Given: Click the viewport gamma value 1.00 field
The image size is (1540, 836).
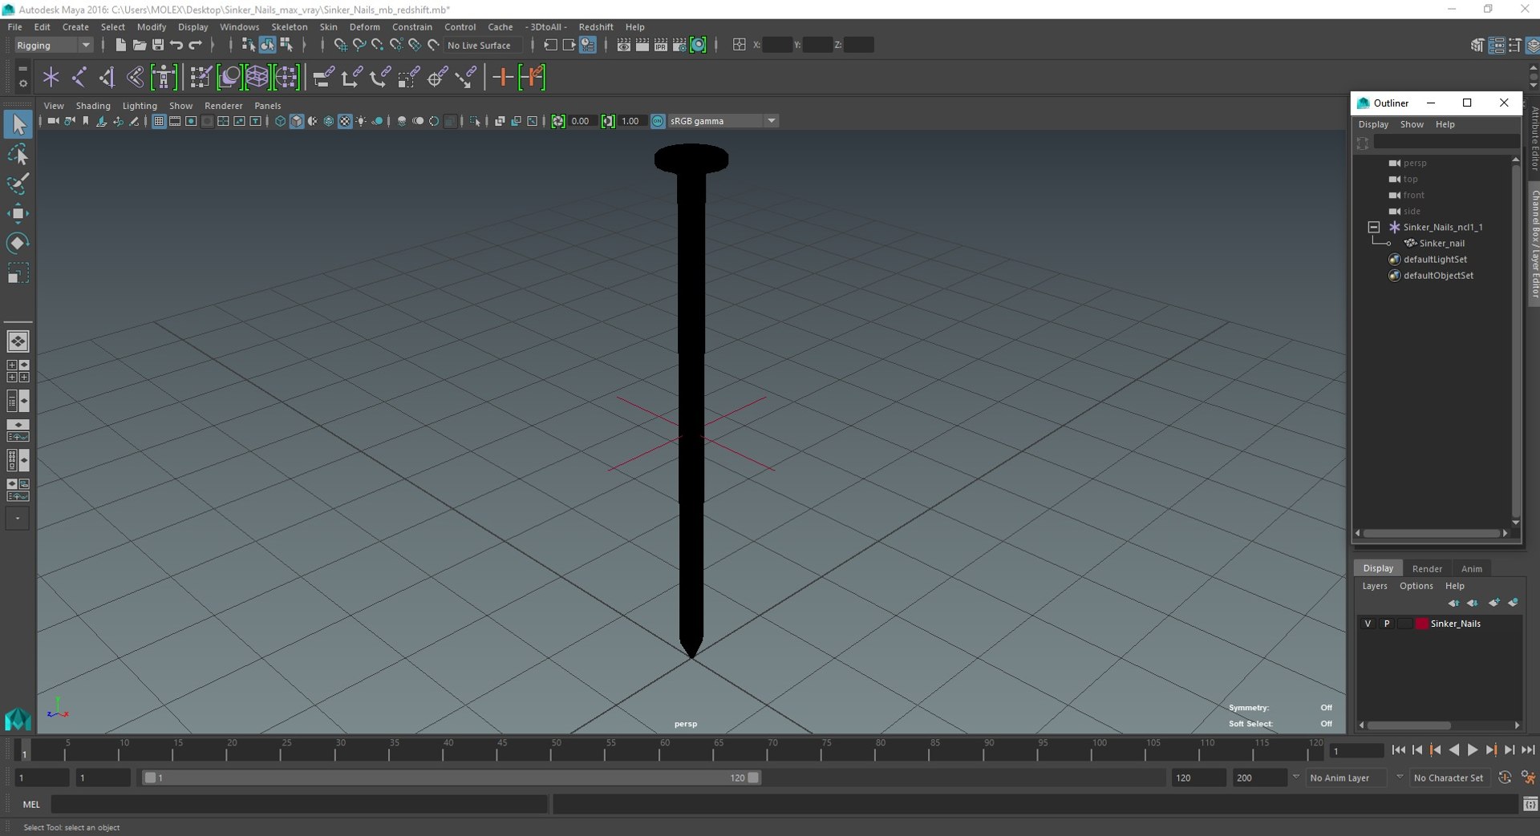Looking at the screenshot, I should point(632,121).
